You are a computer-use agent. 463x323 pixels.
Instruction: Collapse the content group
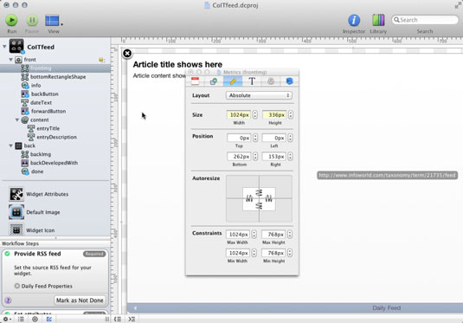tap(17, 120)
